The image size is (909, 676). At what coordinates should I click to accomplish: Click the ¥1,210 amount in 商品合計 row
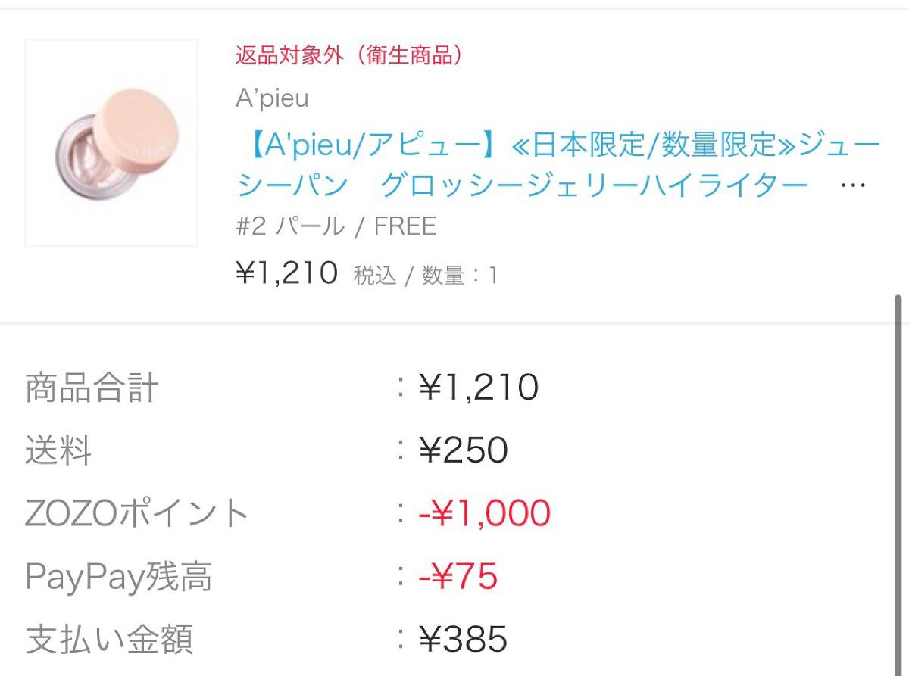click(478, 388)
